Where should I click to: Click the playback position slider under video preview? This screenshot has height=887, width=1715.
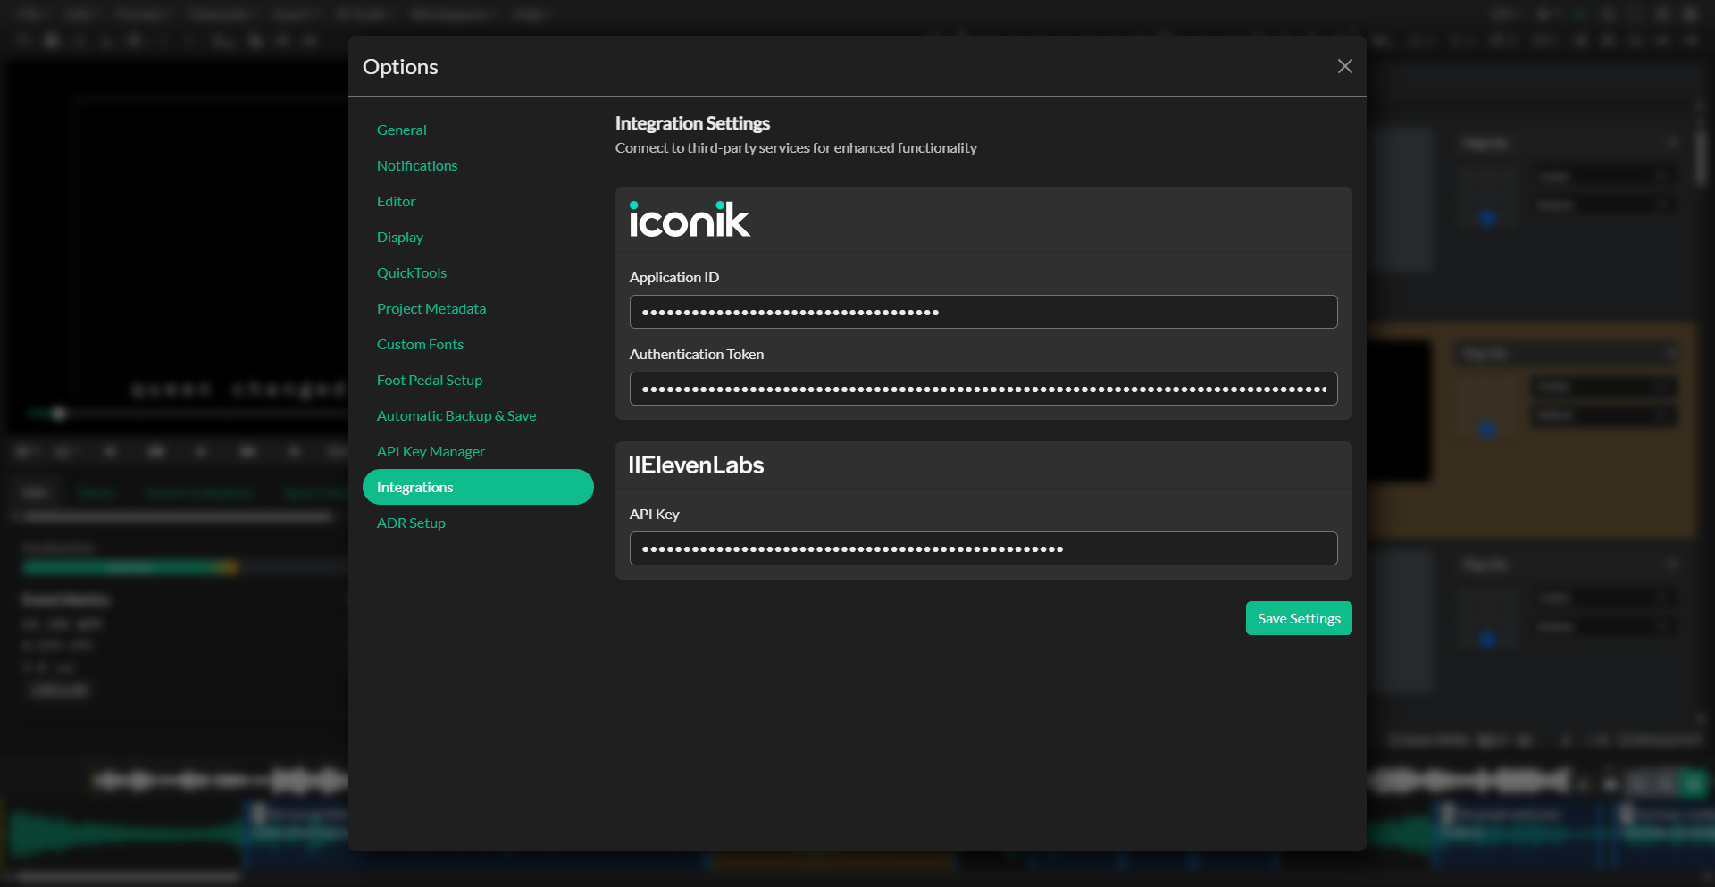59,414
